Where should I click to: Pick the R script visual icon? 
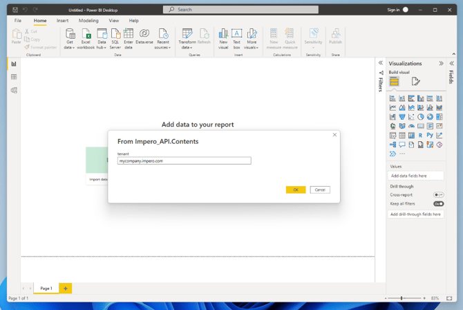(420, 136)
